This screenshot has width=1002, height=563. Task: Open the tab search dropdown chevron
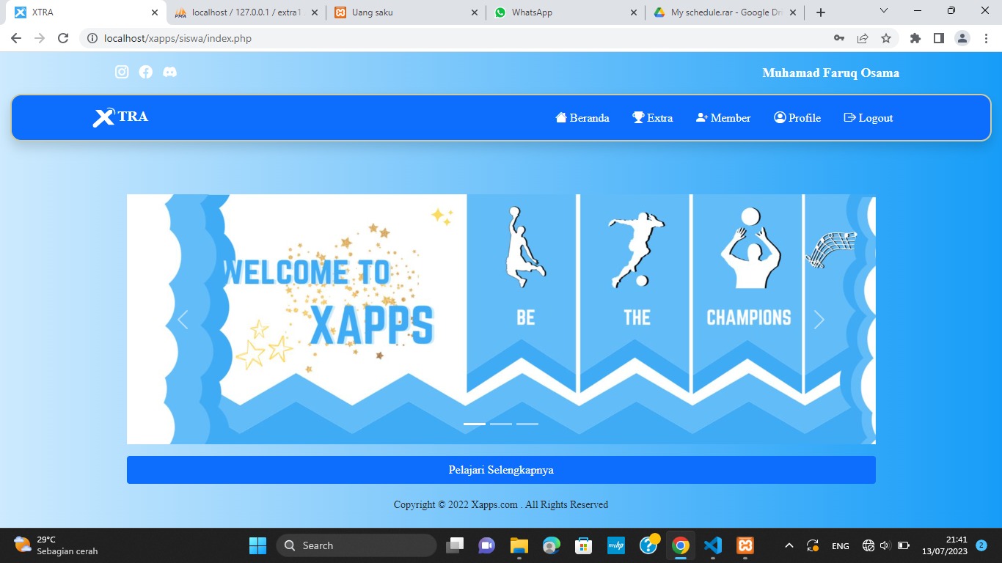pyautogui.click(x=884, y=11)
